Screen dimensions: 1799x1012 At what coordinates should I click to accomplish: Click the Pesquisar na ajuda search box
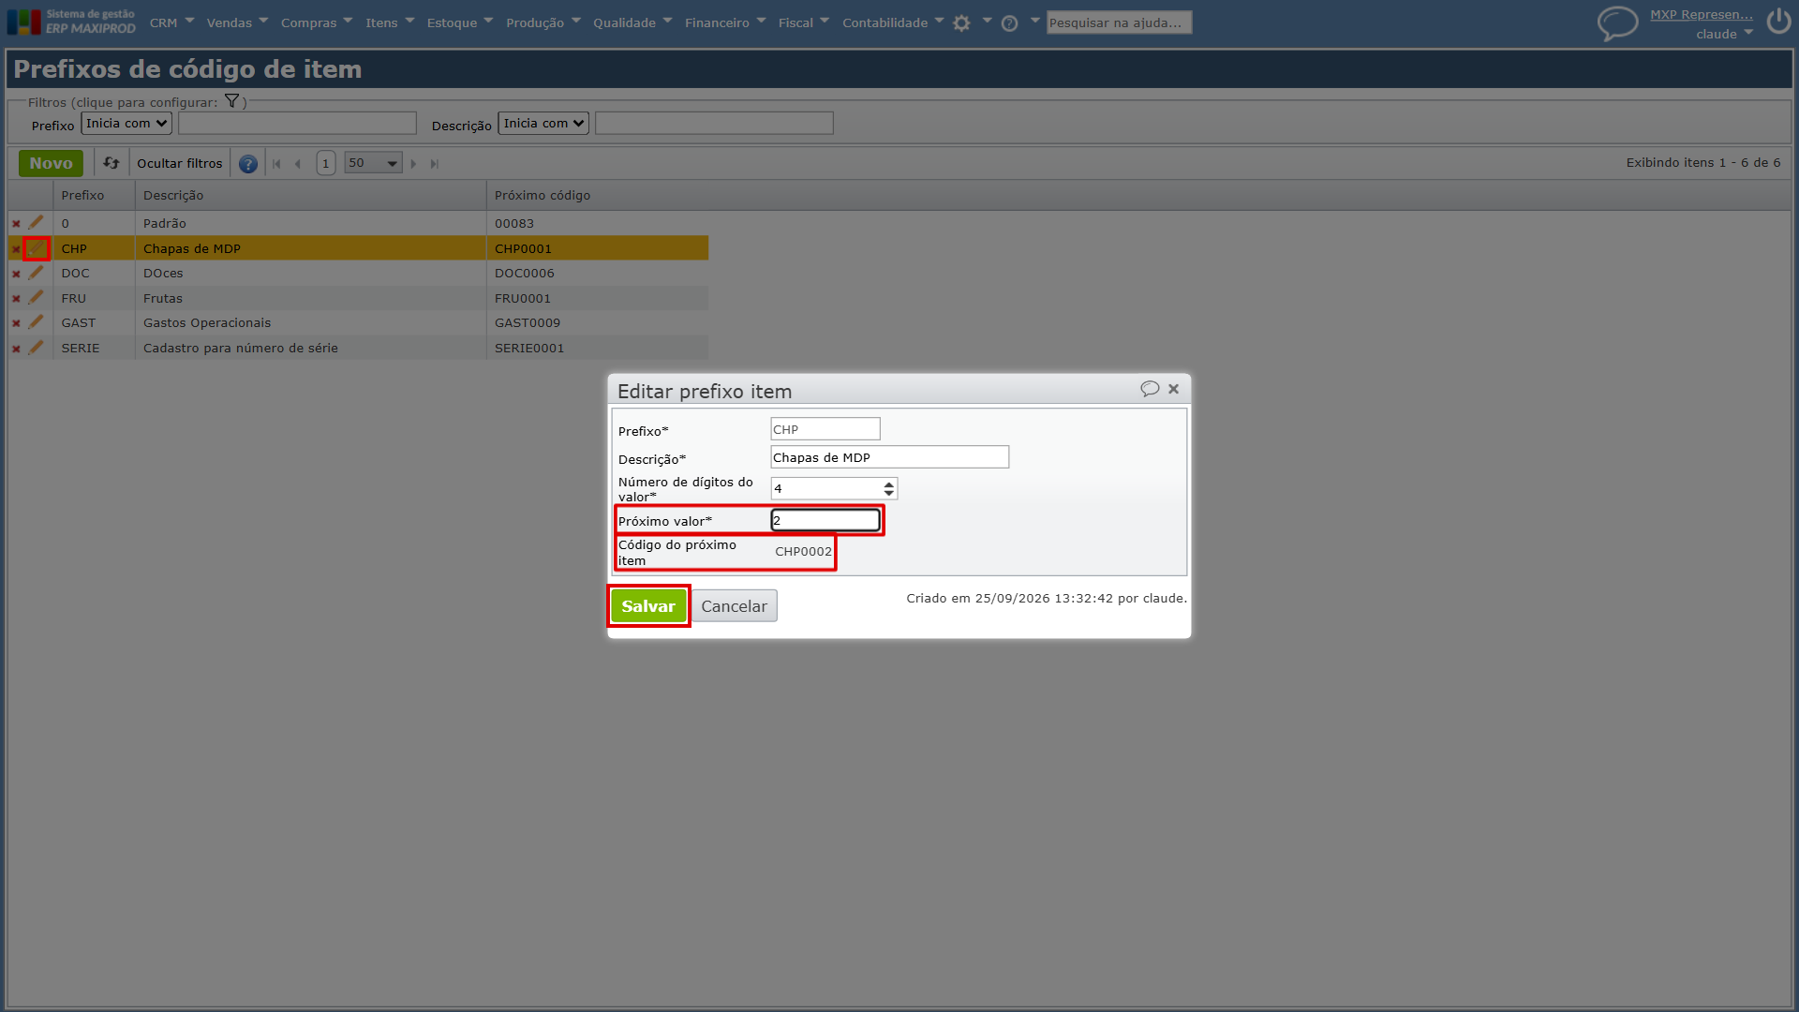click(1119, 22)
